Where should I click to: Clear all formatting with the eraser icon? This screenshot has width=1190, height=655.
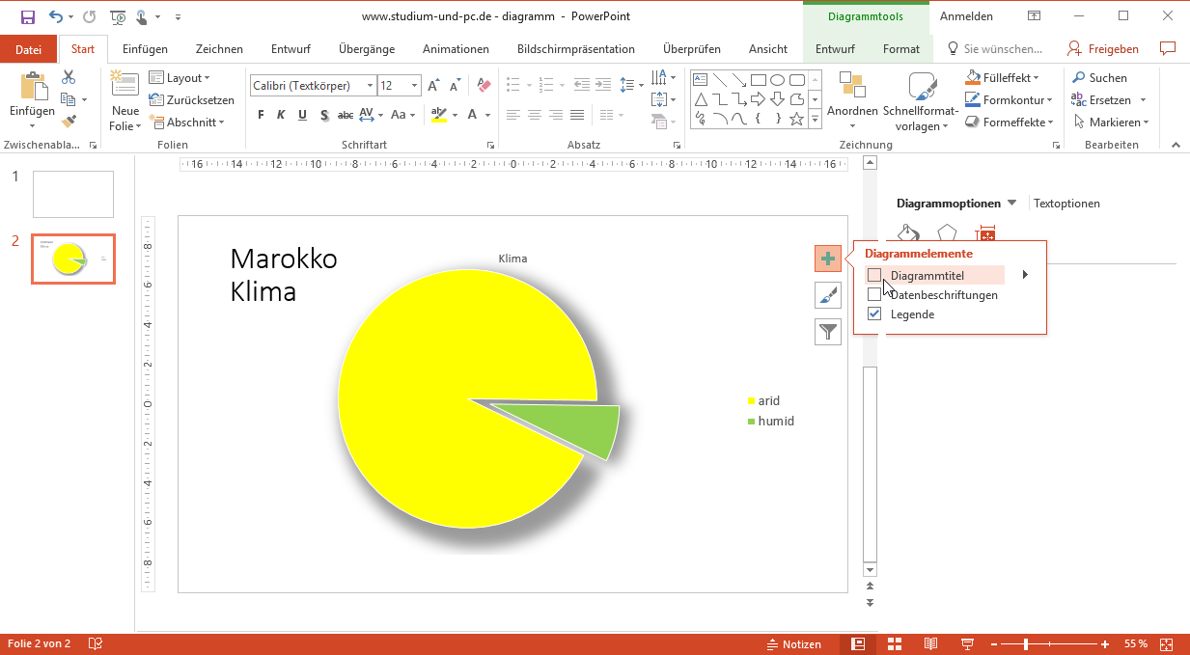484,85
